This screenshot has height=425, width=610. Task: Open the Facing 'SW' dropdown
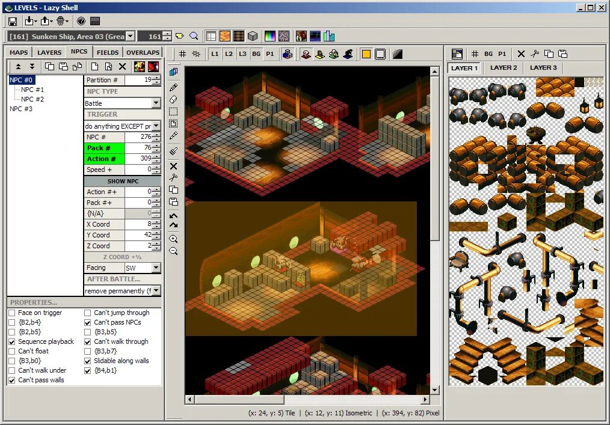click(x=156, y=268)
